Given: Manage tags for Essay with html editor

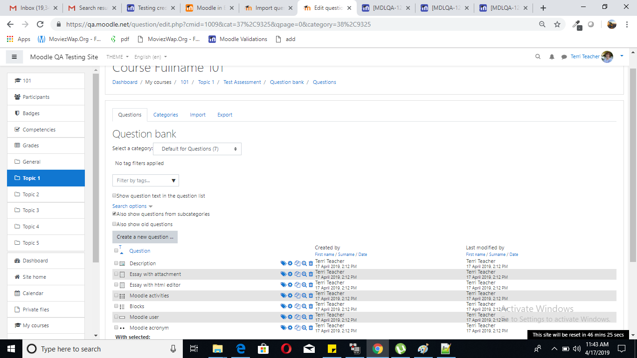Looking at the screenshot, I should (x=283, y=285).
